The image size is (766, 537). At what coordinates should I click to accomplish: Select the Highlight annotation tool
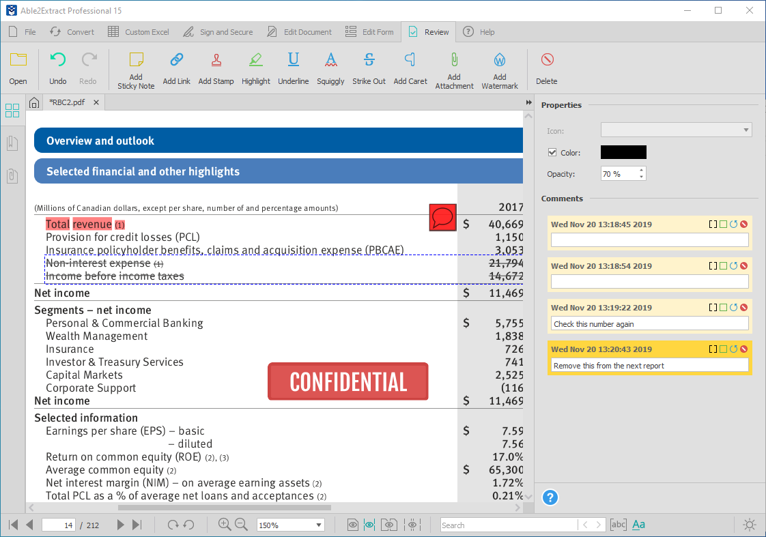[x=255, y=68]
